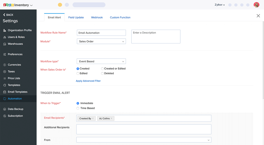Click the Back link above Settings
The height and width of the screenshot is (145, 264).
pos(8,15)
